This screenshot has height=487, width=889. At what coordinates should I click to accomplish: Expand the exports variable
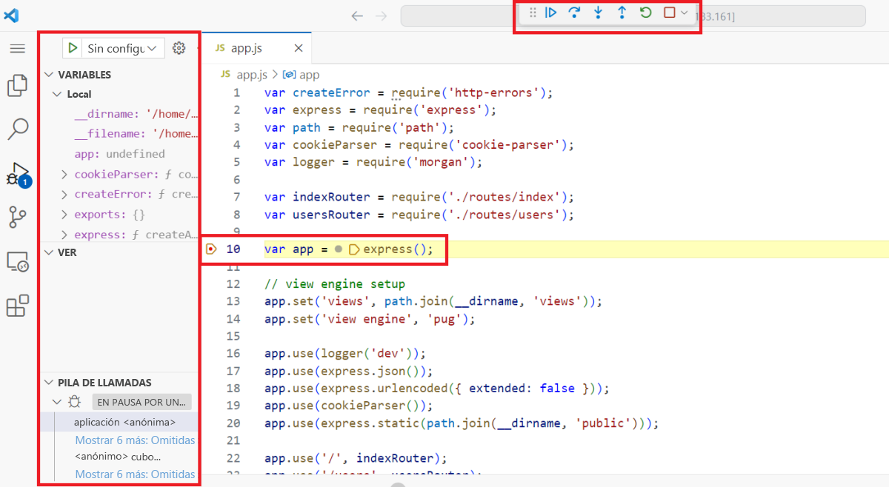pyautogui.click(x=65, y=215)
